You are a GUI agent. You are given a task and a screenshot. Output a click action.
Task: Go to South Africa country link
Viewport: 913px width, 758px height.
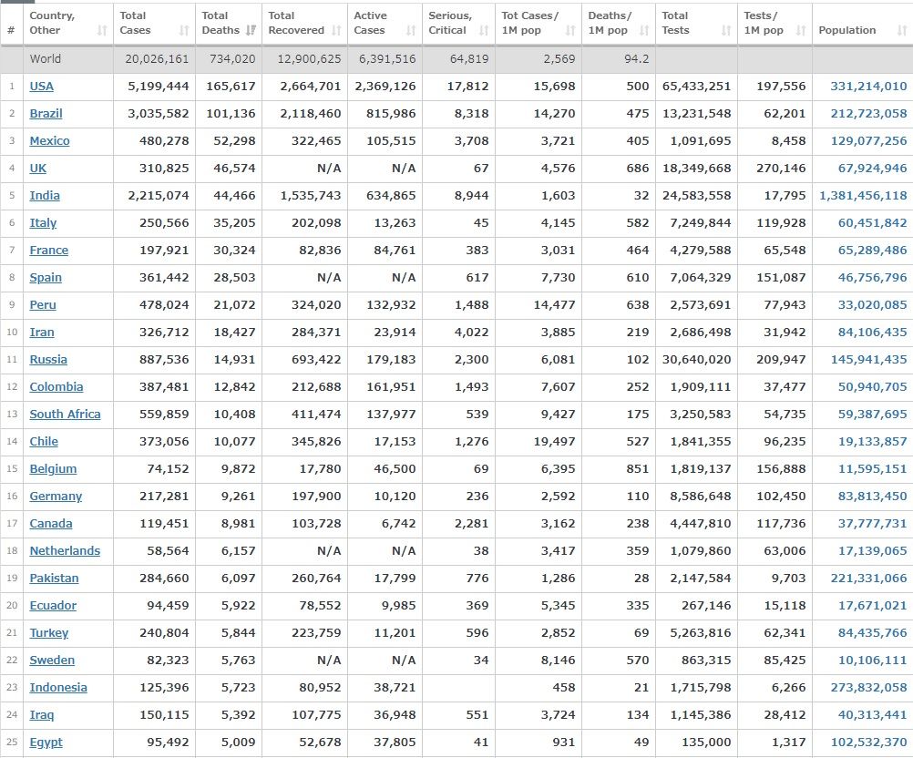[65, 415]
